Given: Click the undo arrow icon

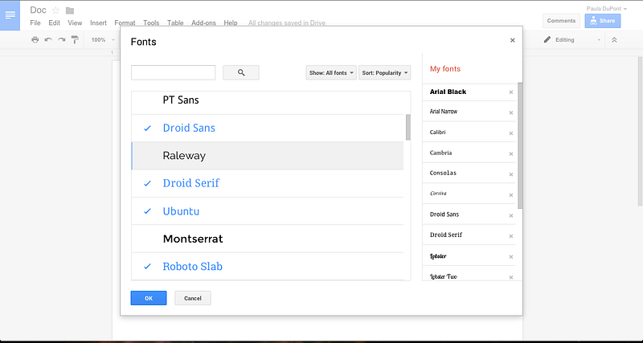Looking at the screenshot, I should point(48,39).
